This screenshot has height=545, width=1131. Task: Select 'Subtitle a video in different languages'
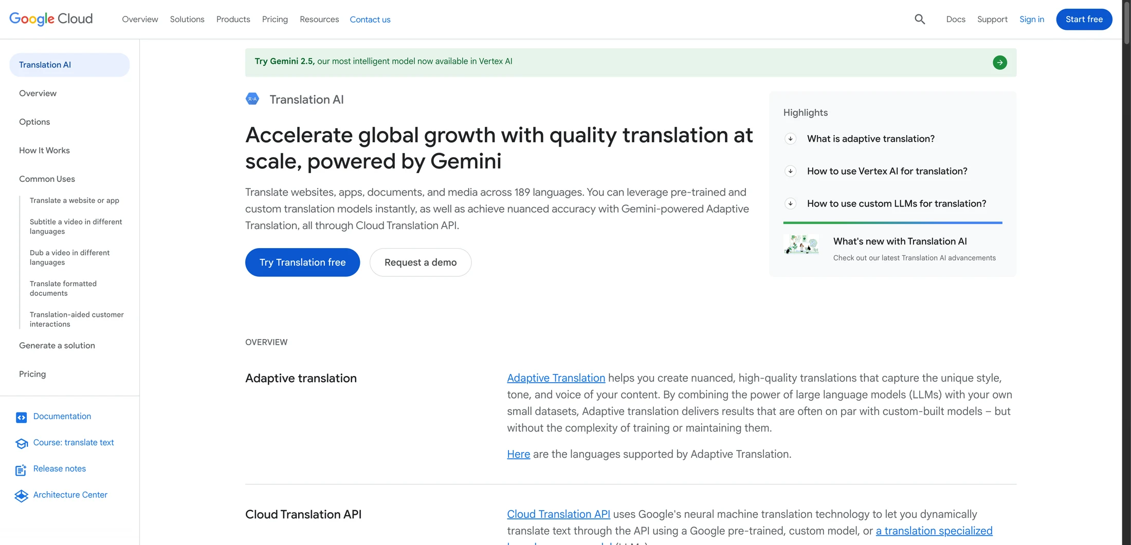(76, 227)
